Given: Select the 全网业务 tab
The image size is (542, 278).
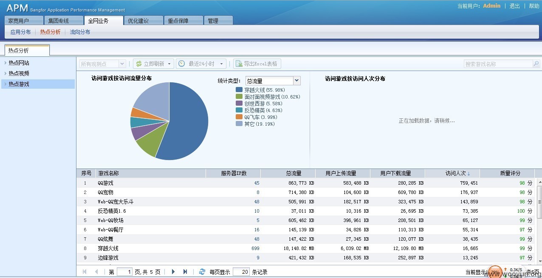Looking at the screenshot, I should point(104,21).
